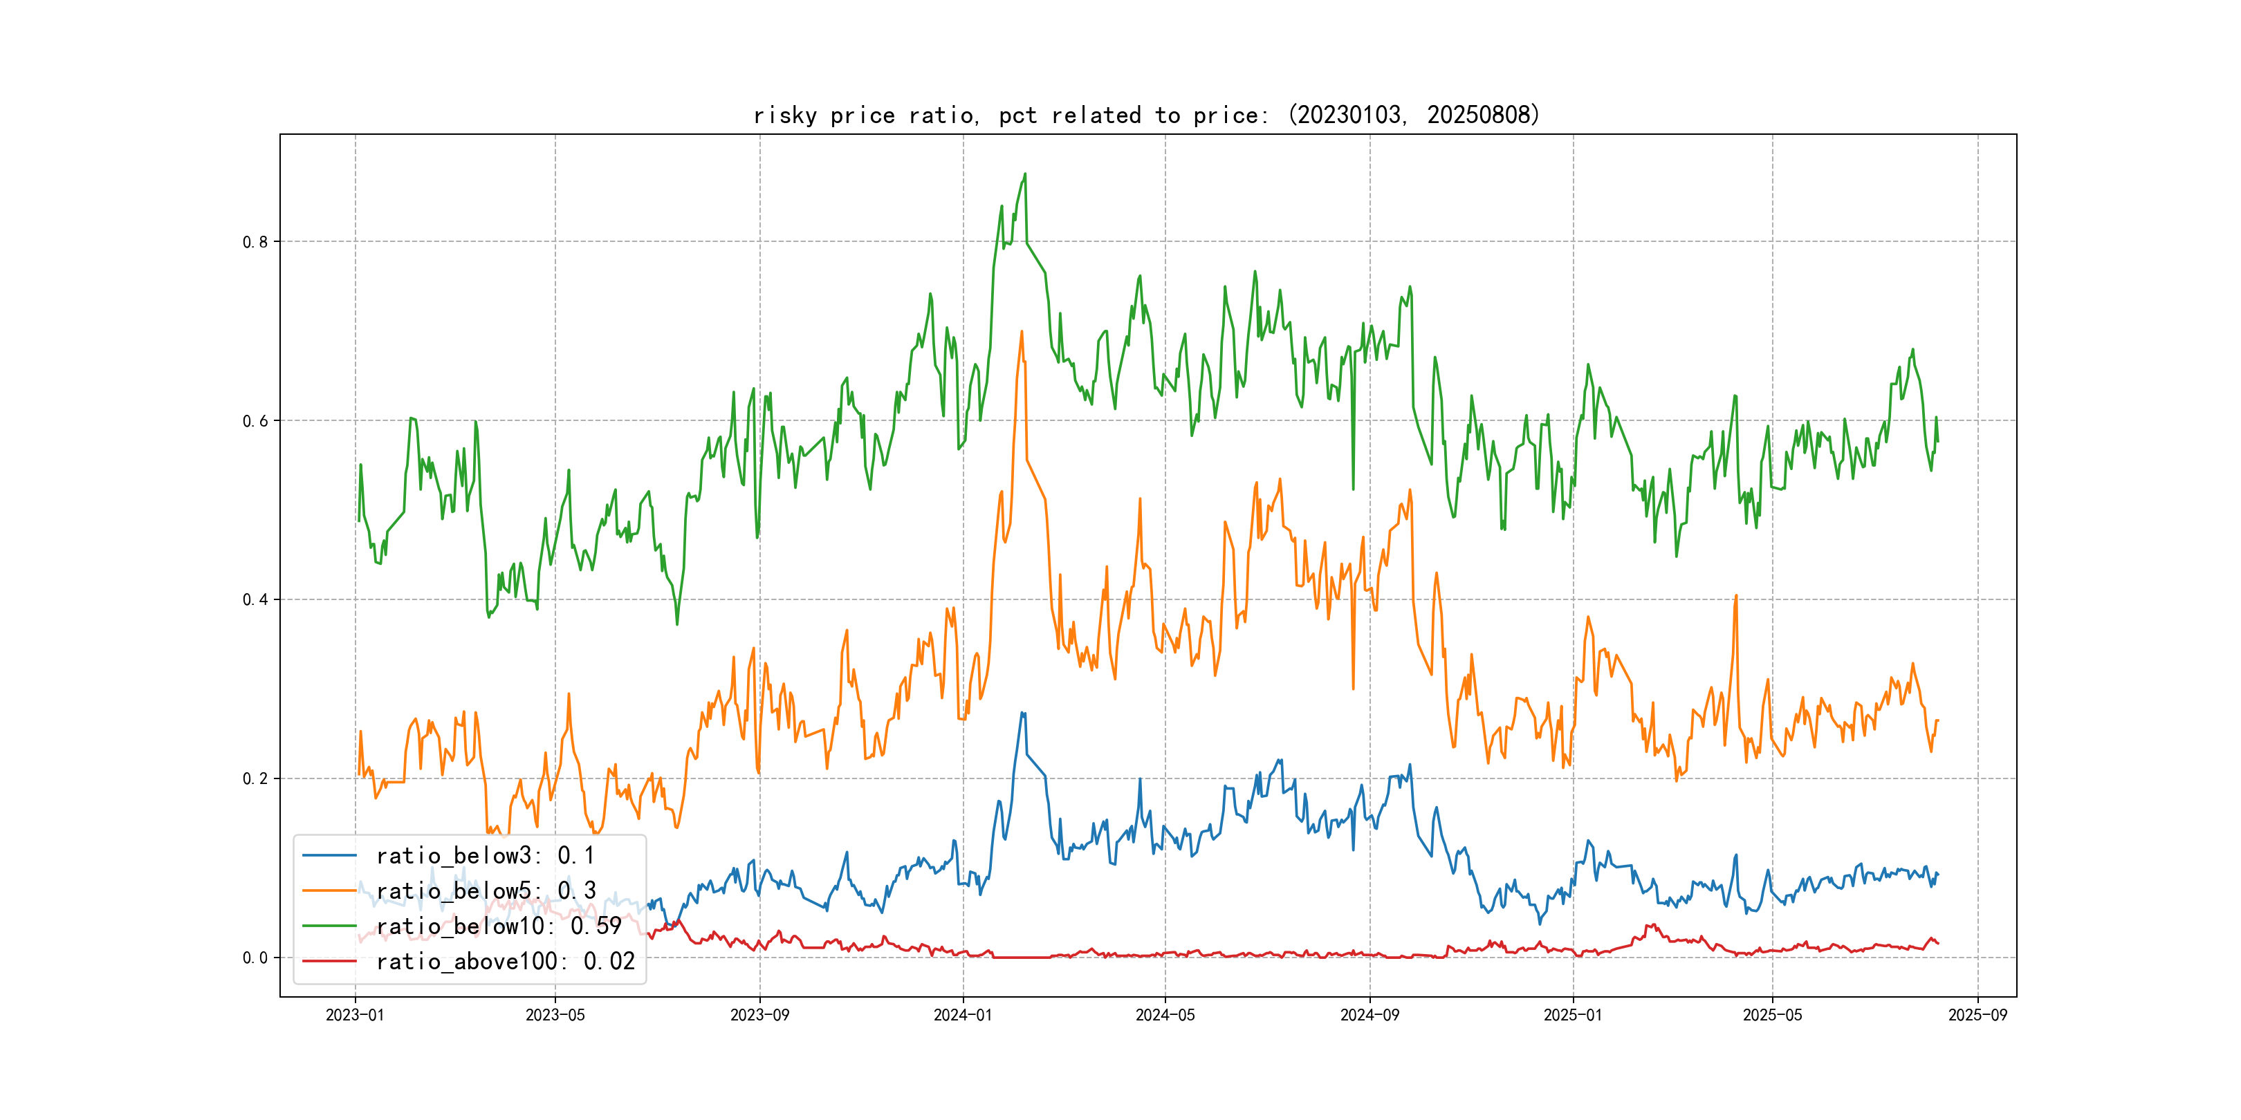The width and height of the screenshot is (2241, 1120).
Task: Select the 'ratio_below10: 0.59' legend label
Action: 499,926
